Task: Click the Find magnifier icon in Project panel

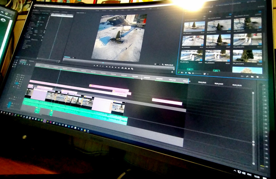Action: point(247,76)
